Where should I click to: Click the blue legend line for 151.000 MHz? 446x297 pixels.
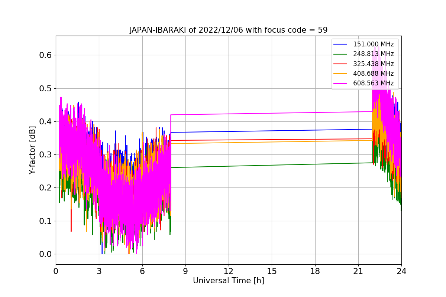(x=340, y=44)
